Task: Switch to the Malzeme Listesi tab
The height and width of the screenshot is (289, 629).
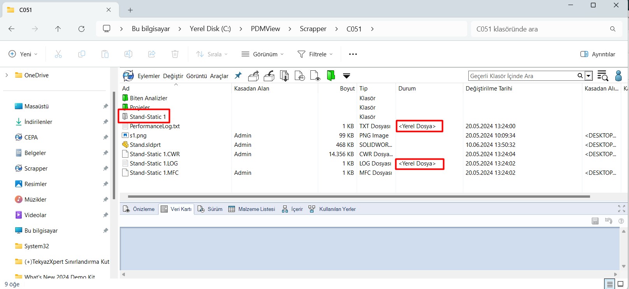Action: (252, 209)
